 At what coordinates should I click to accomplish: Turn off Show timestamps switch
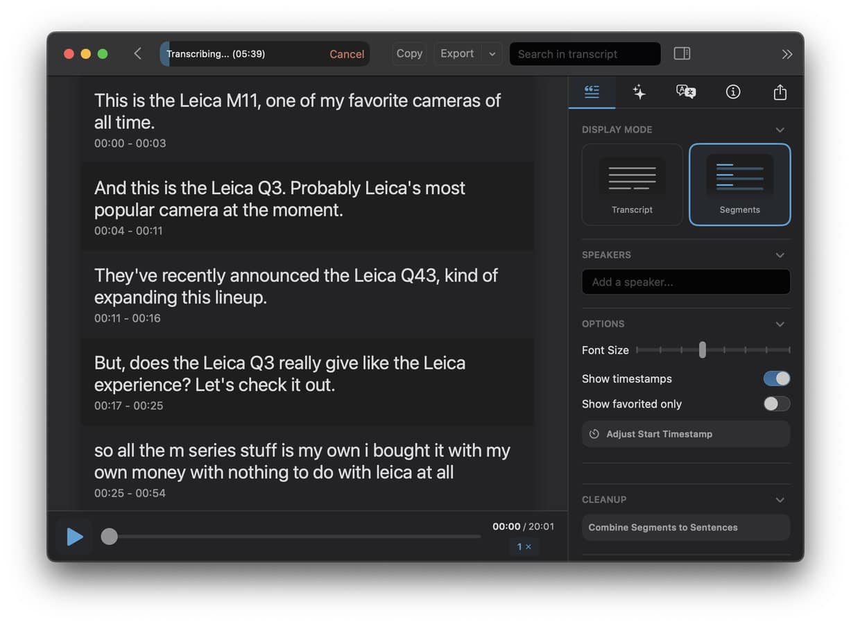(776, 379)
